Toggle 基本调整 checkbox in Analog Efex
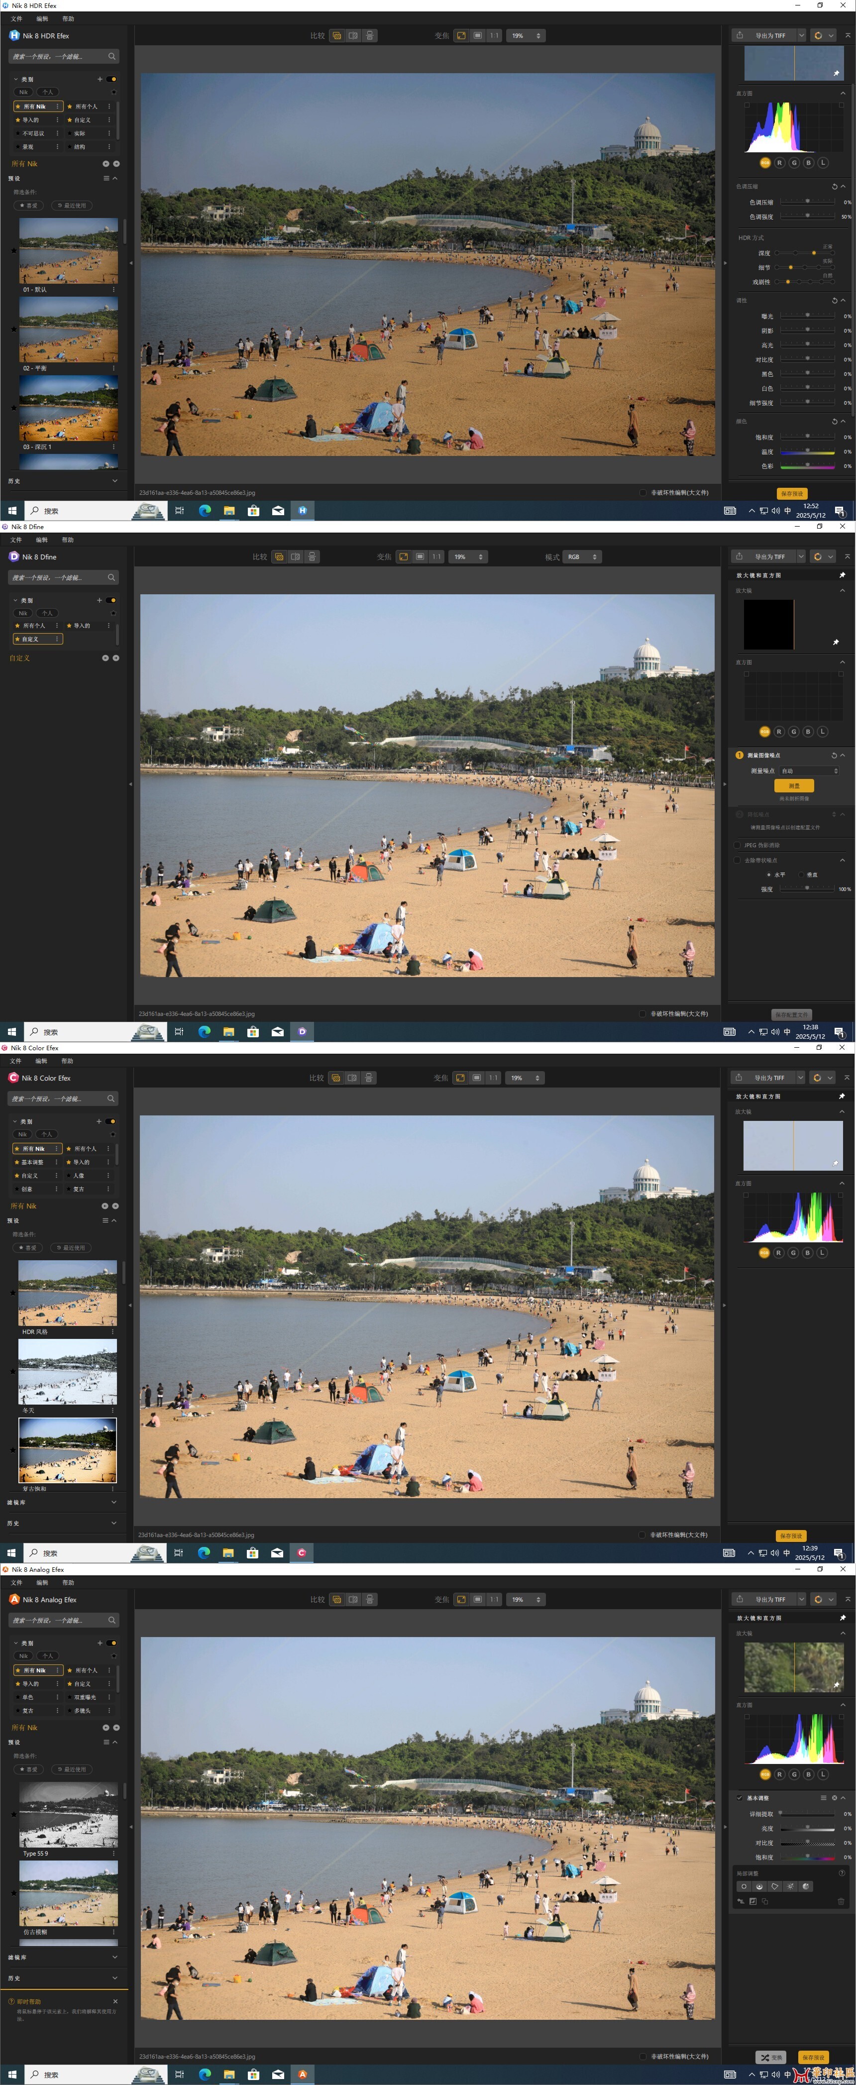 click(x=740, y=1798)
